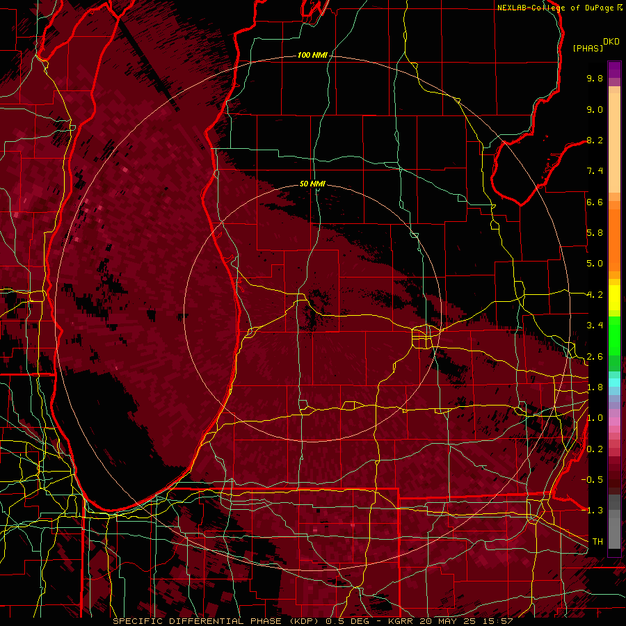This screenshot has height=626, width=626.
Task: Pick the peach segment of the color bar
Action: point(614,143)
